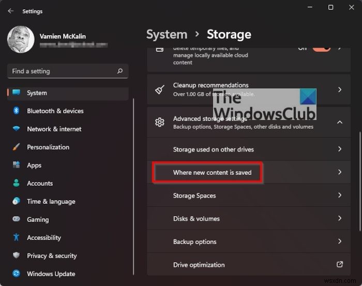
Task: Click the Network wifi icon
Action: 16,129
